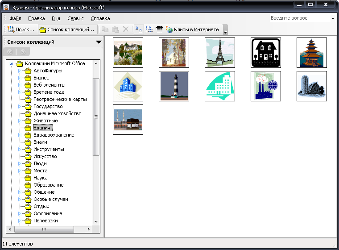The height and width of the screenshot is (250, 339).
Task: Select the Общение collection
Action: [44, 192]
